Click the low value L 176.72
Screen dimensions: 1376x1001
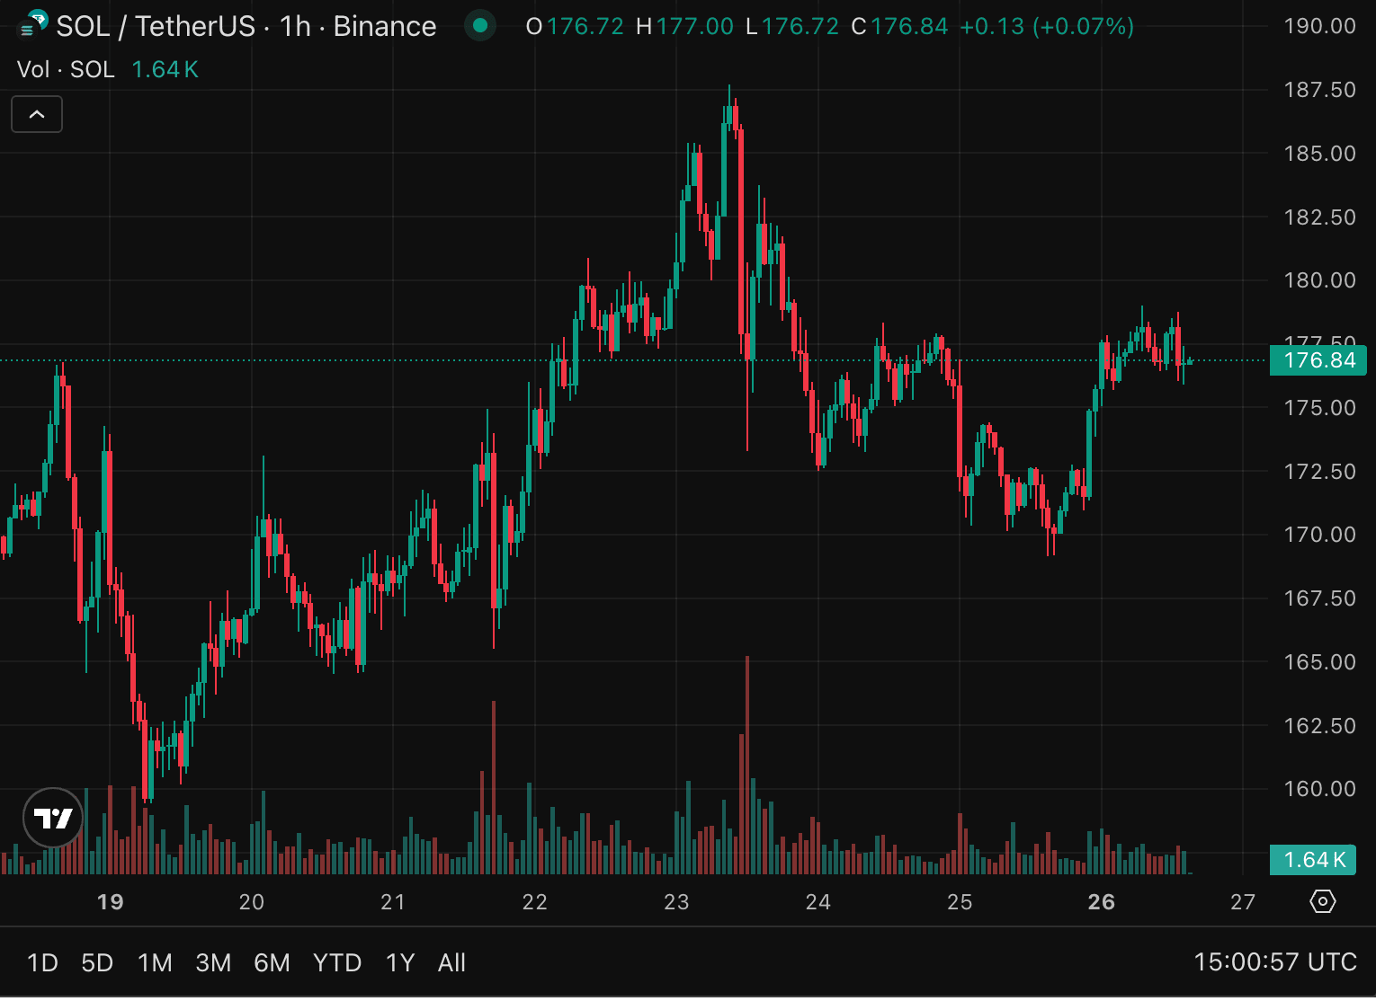click(792, 26)
